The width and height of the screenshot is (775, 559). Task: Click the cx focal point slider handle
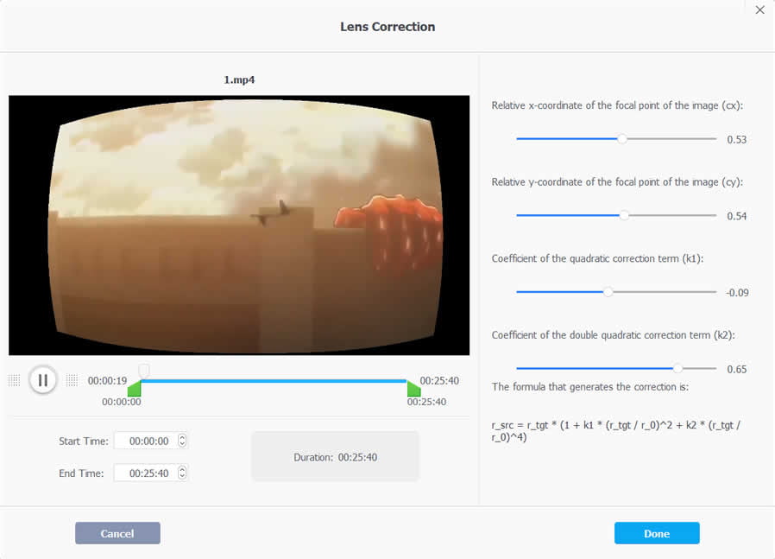pyautogui.click(x=622, y=138)
